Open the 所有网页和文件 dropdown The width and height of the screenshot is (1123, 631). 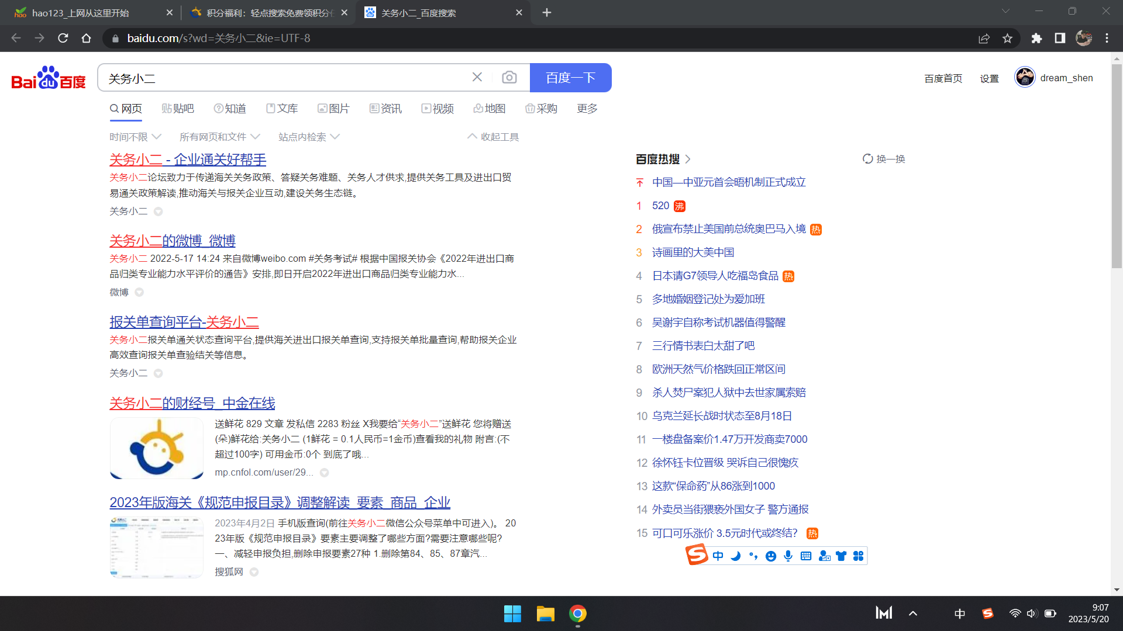coord(219,137)
